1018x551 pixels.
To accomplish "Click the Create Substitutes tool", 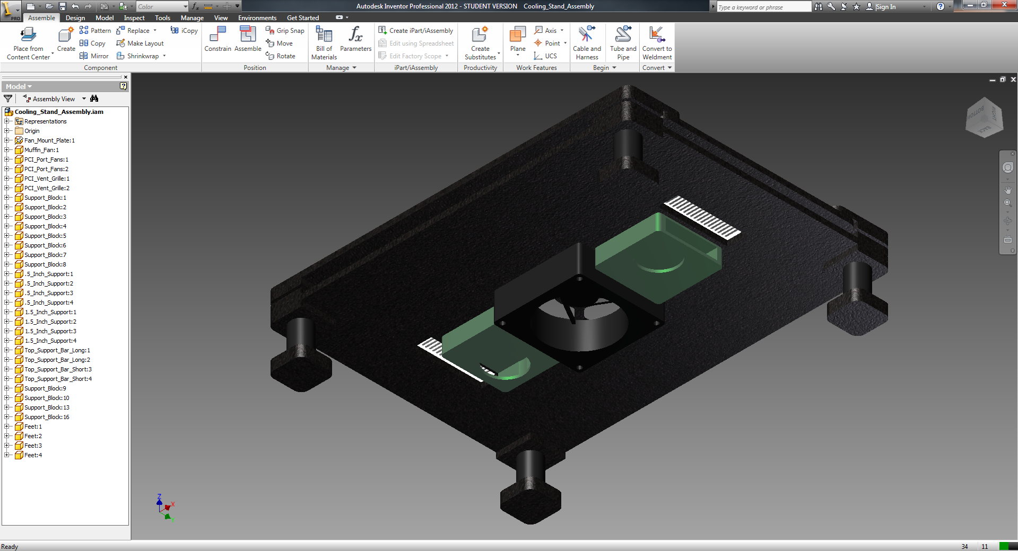I will tap(480, 42).
